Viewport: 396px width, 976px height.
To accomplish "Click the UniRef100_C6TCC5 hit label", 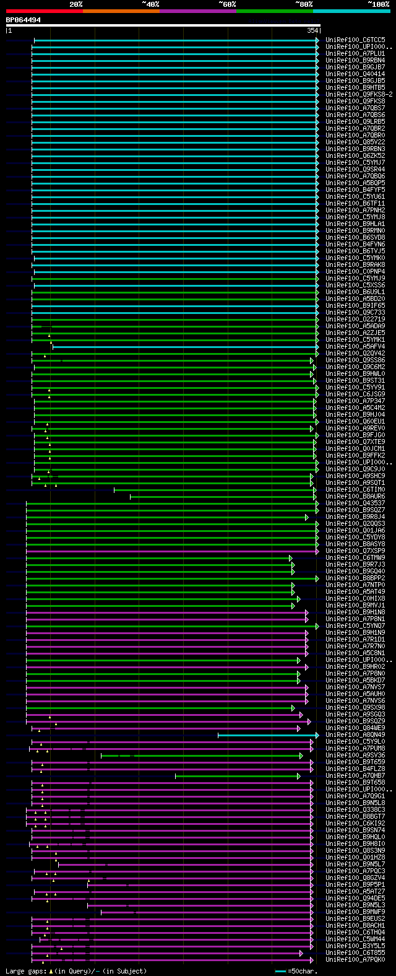I will pos(355,40).
